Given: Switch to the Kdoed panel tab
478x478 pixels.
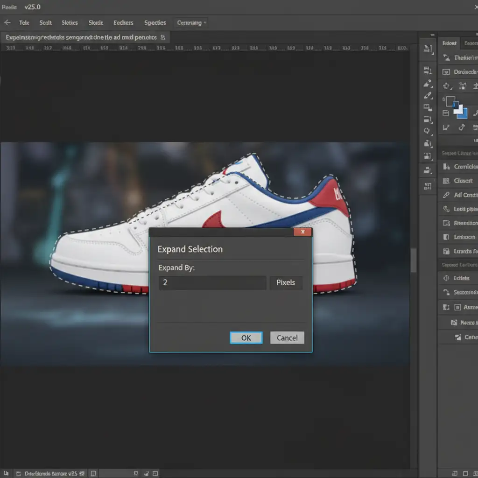Looking at the screenshot, I should pyautogui.click(x=449, y=43).
